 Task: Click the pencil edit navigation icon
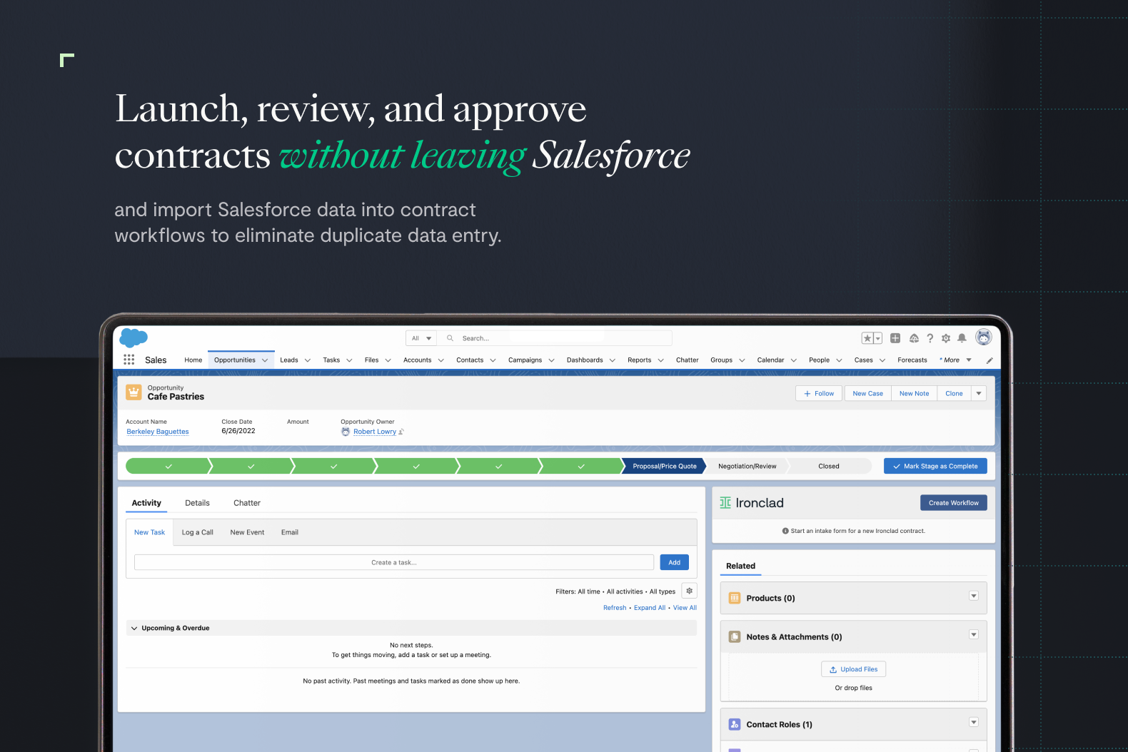click(989, 360)
